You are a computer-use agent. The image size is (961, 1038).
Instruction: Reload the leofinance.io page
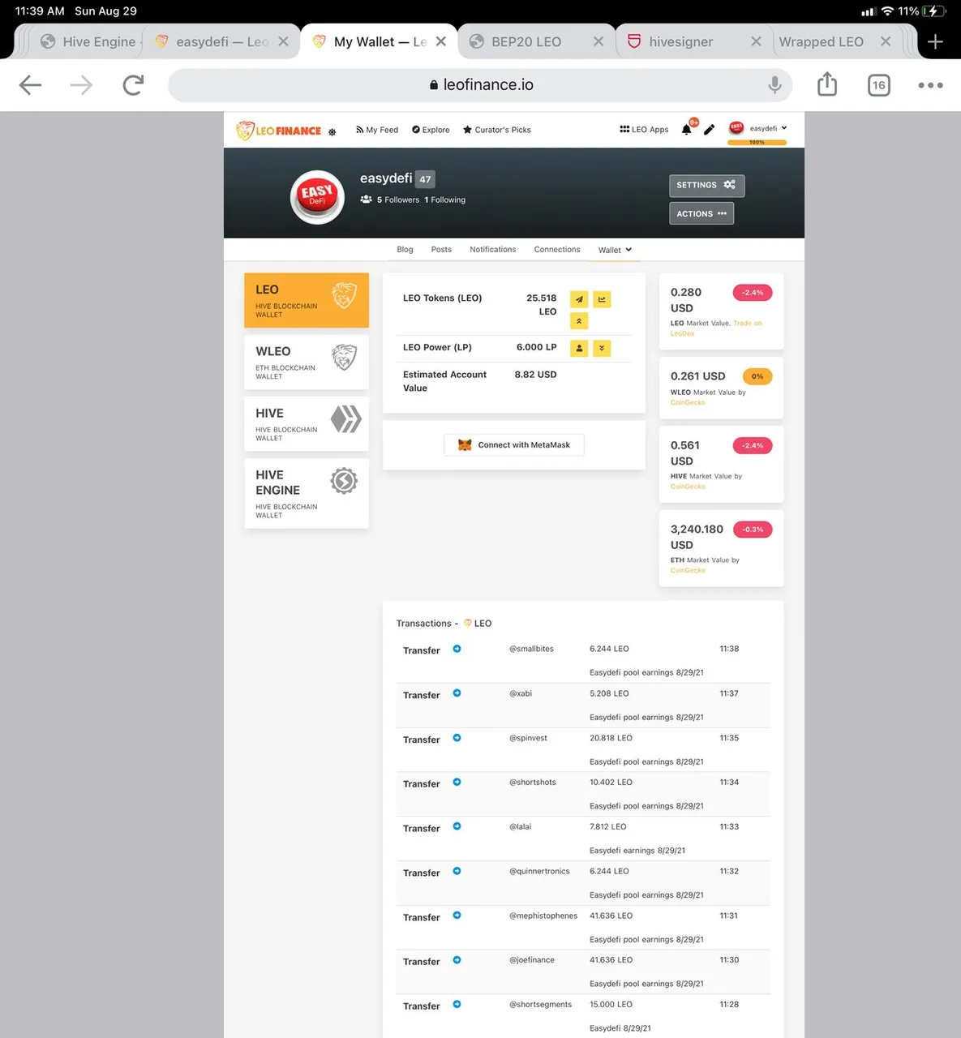(133, 85)
